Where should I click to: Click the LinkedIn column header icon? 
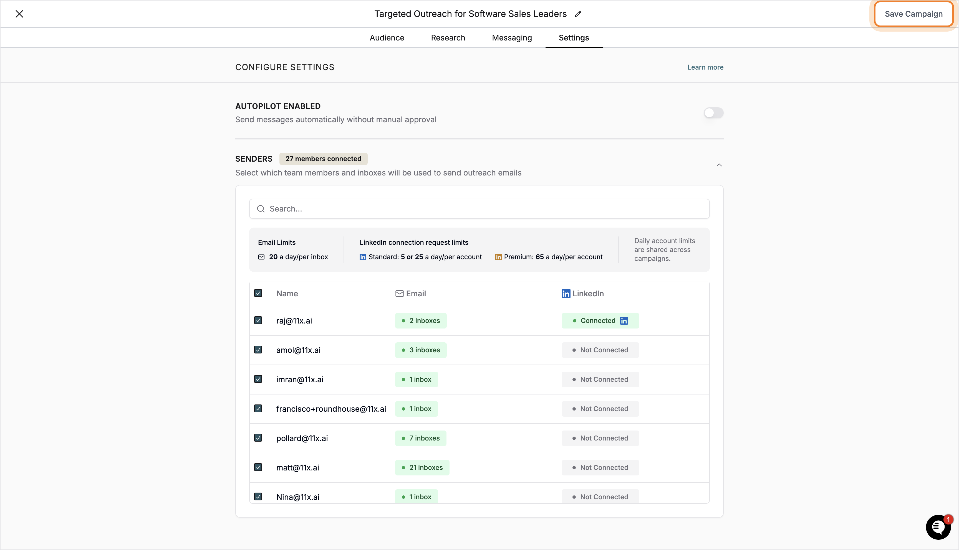[x=566, y=294]
